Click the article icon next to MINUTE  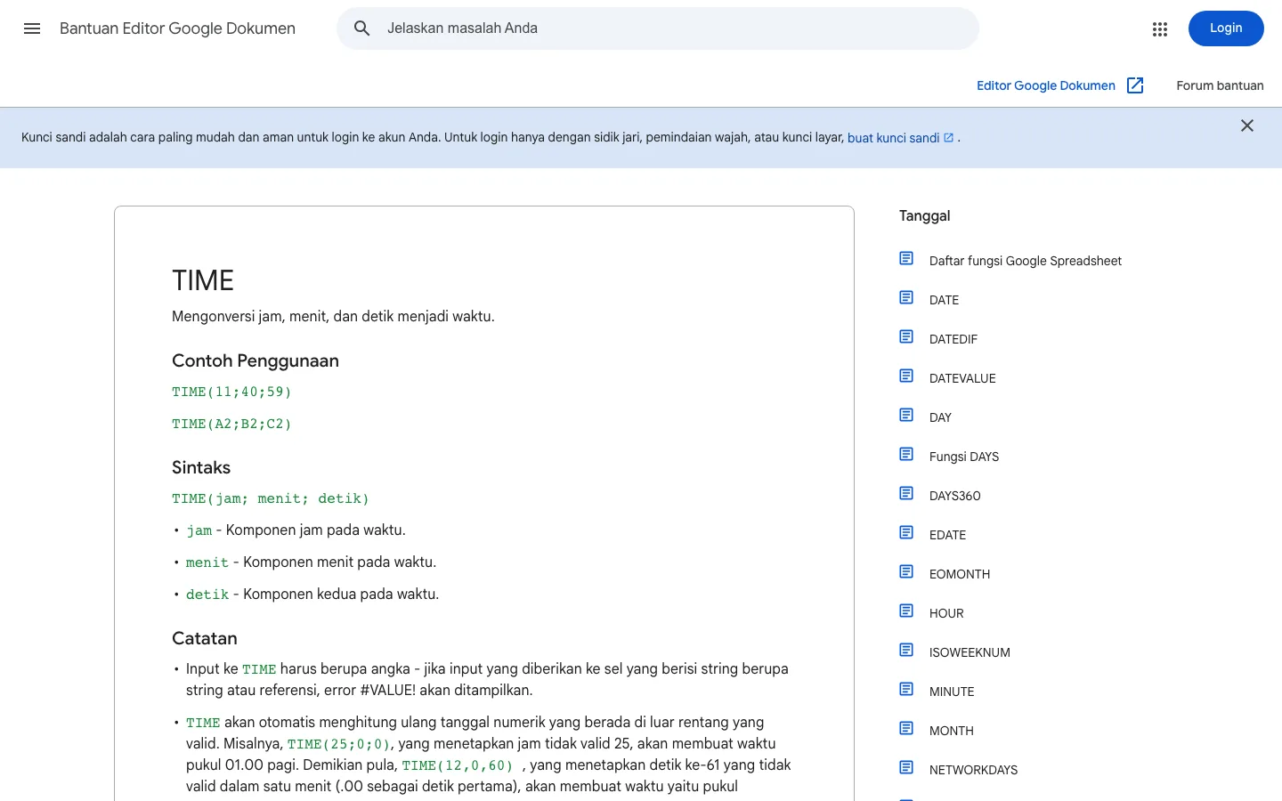pos(906,690)
